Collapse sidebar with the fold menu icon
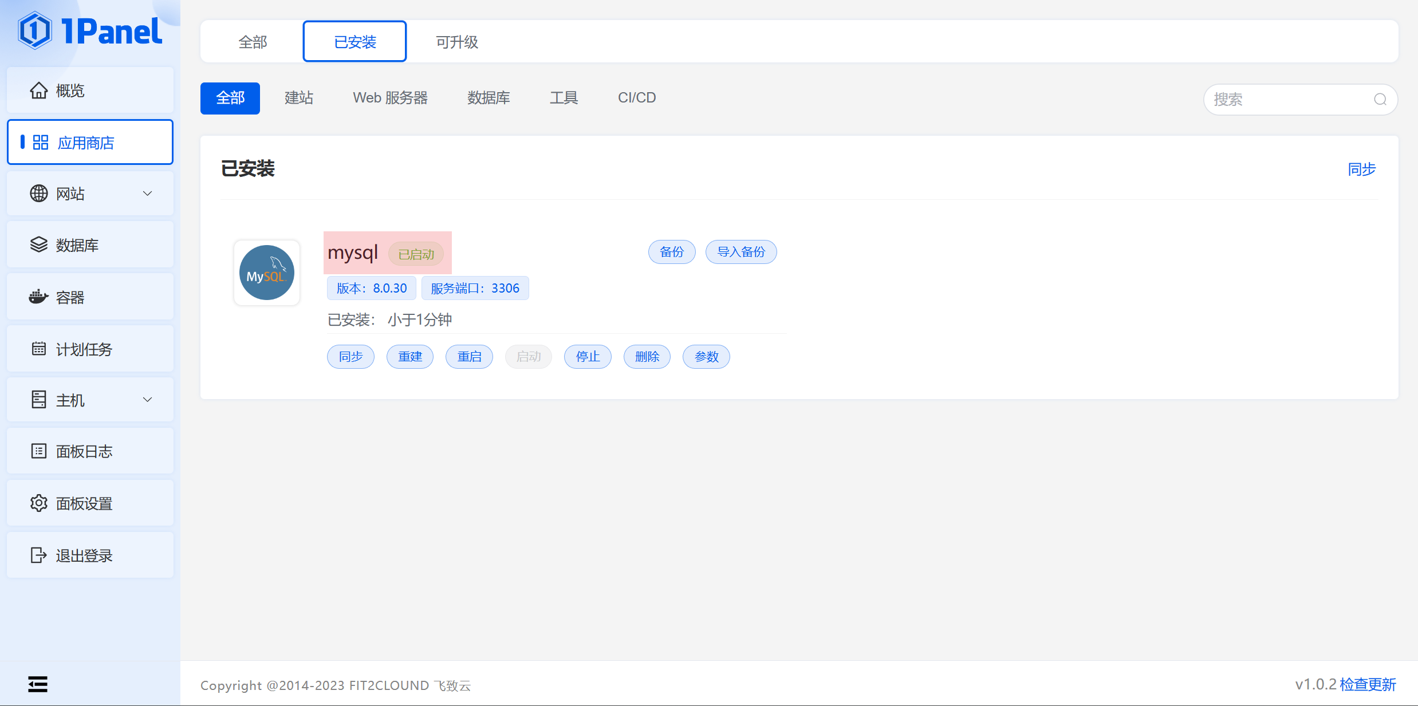The height and width of the screenshot is (706, 1418). coord(38,684)
